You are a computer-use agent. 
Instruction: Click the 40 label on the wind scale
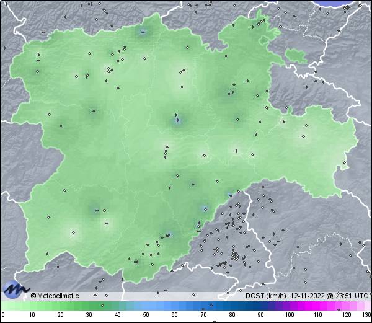pos(117,315)
